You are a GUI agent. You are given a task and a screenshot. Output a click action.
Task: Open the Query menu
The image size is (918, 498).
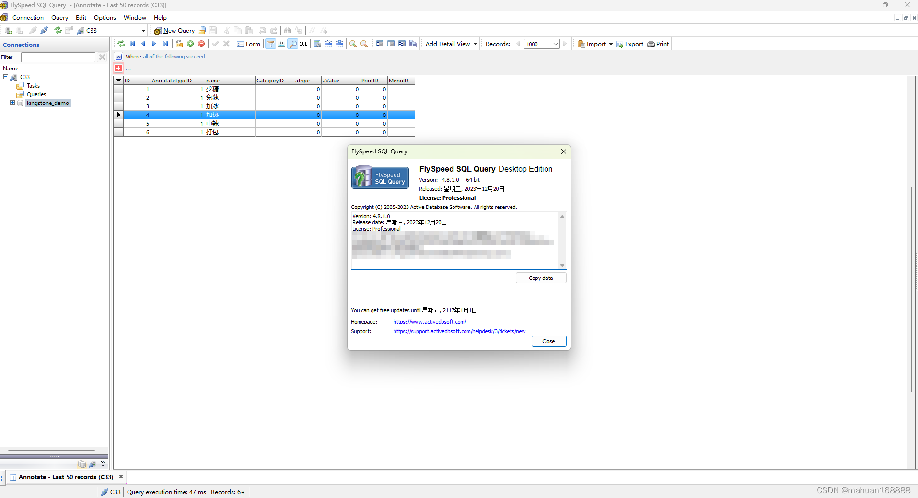[60, 18]
